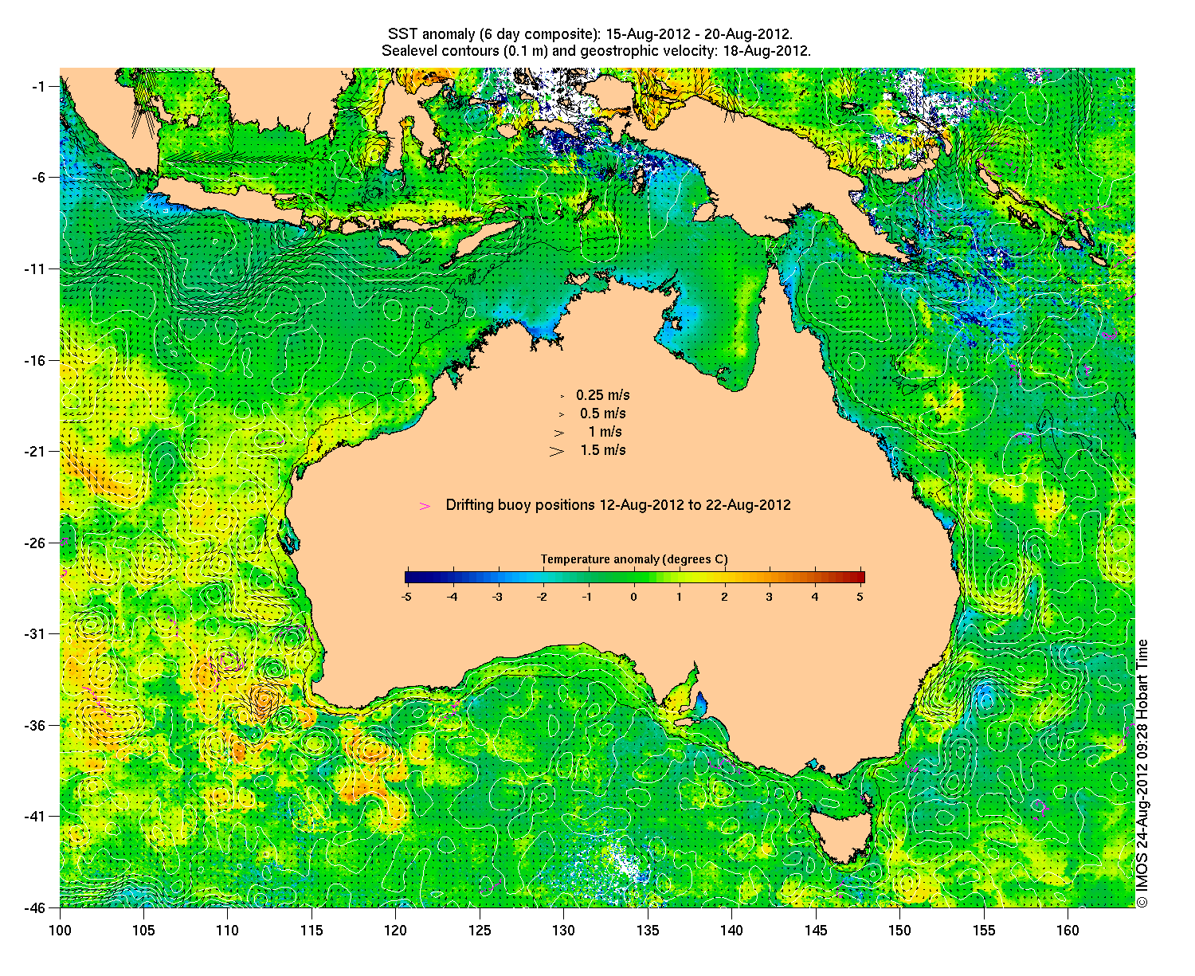Click the latitude axis label '-46'

[x=35, y=907]
